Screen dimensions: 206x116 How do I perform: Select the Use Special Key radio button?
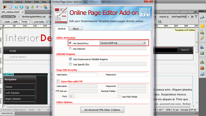[x=70, y=43]
